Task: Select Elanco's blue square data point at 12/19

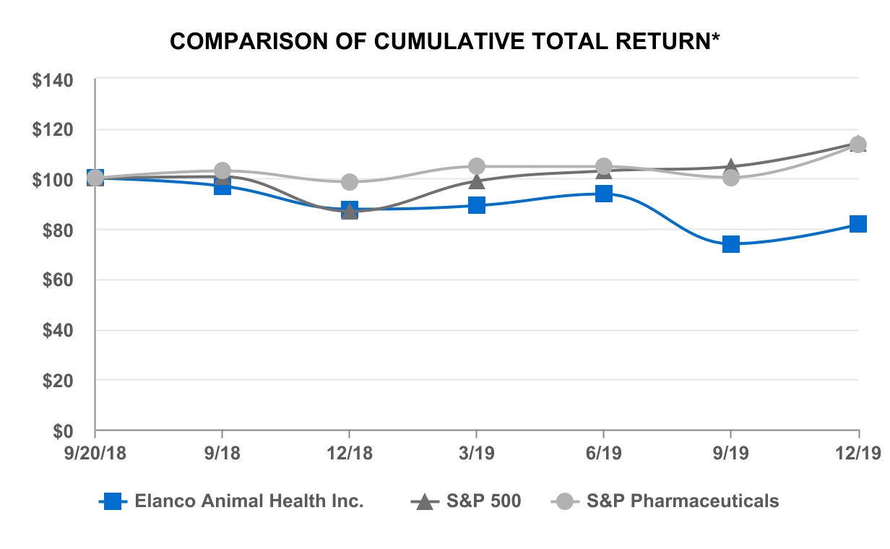Action: (857, 224)
